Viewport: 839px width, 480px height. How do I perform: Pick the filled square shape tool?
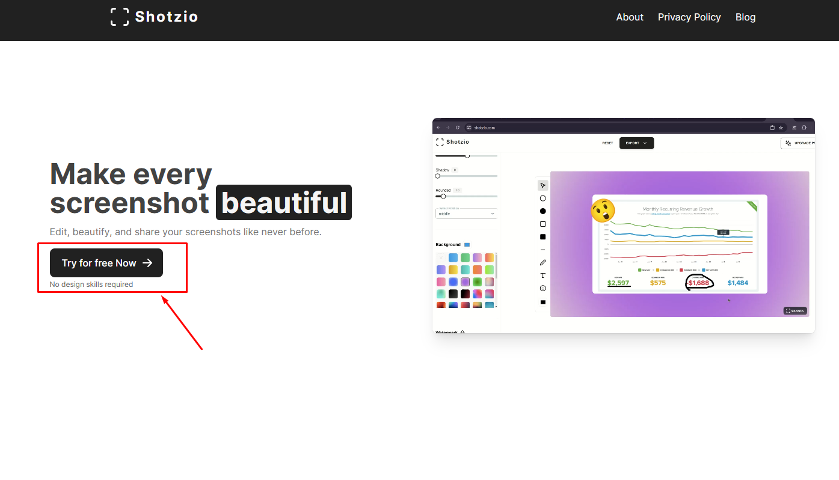(x=542, y=237)
